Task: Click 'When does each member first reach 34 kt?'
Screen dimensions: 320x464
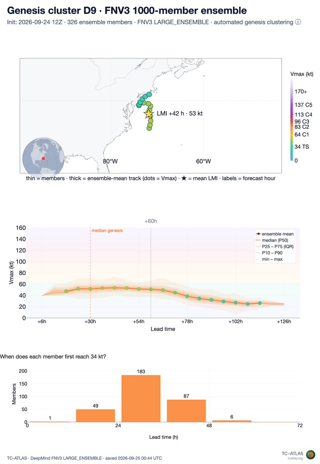Action: 53,357
